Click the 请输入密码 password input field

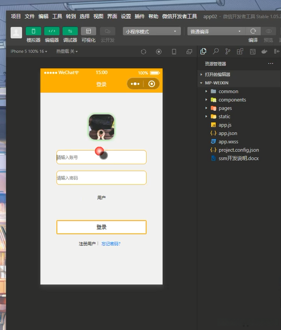click(x=101, y=178)
